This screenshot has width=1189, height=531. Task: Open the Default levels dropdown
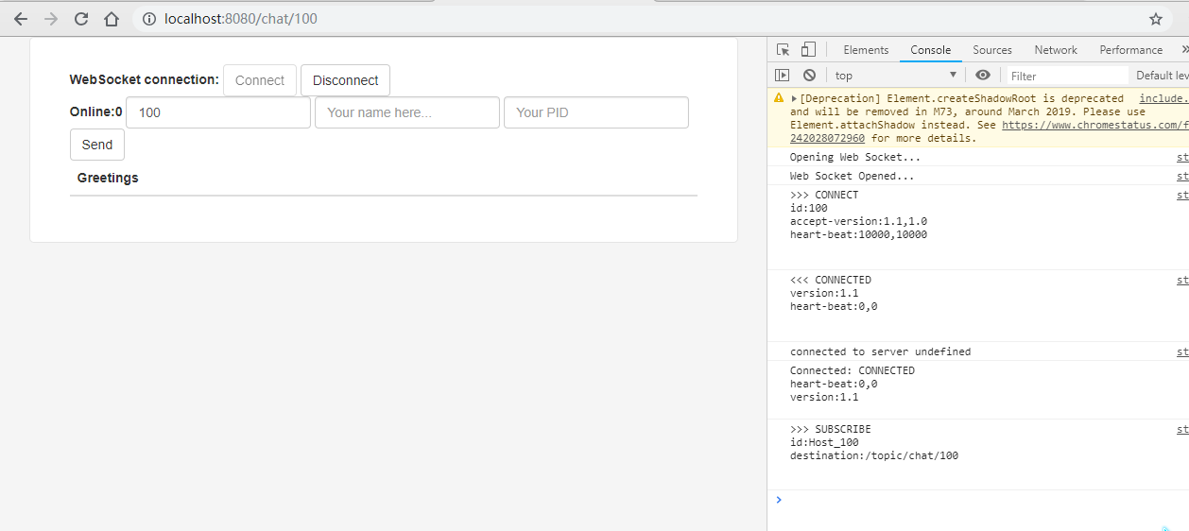tap(1162, 76)
